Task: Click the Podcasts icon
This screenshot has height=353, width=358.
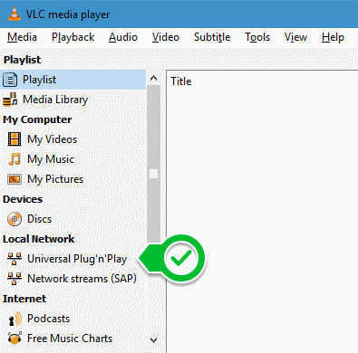Action: point(15,319)
